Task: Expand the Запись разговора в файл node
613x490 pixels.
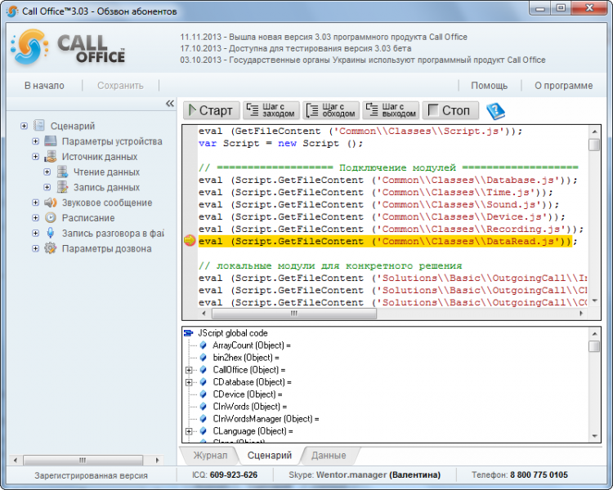Action: pyautogui.click(x=36, y=233)
